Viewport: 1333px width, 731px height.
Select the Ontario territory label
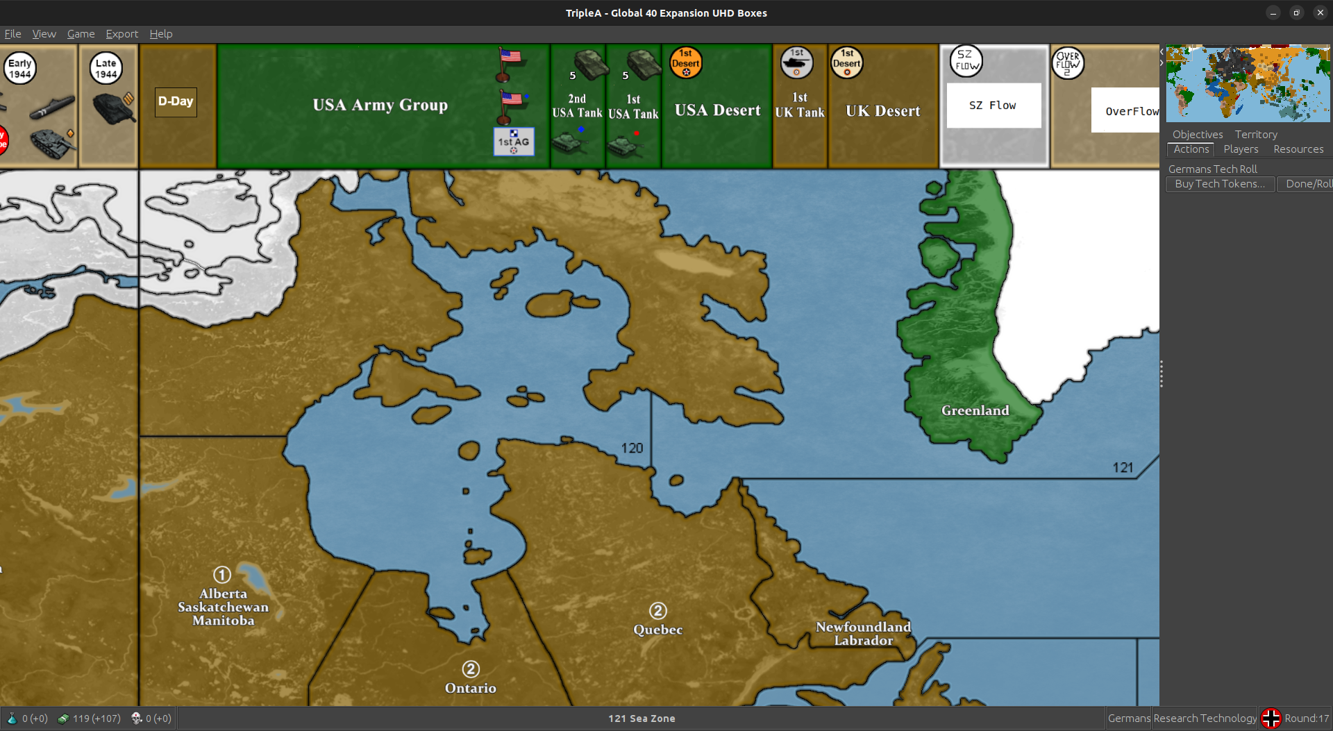point(470,688)
